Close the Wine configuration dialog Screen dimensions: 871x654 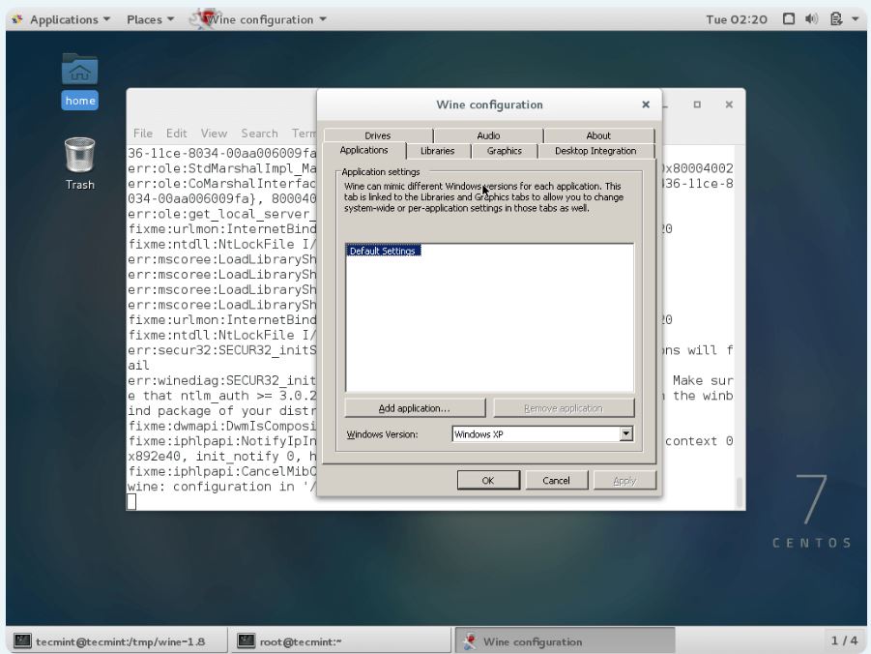pos(646,104)
